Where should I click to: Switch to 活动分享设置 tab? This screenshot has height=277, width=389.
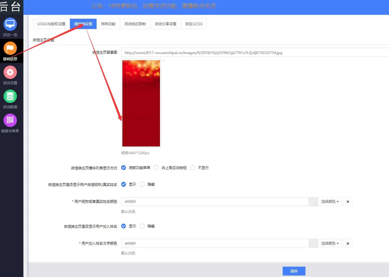pos(165,24)
